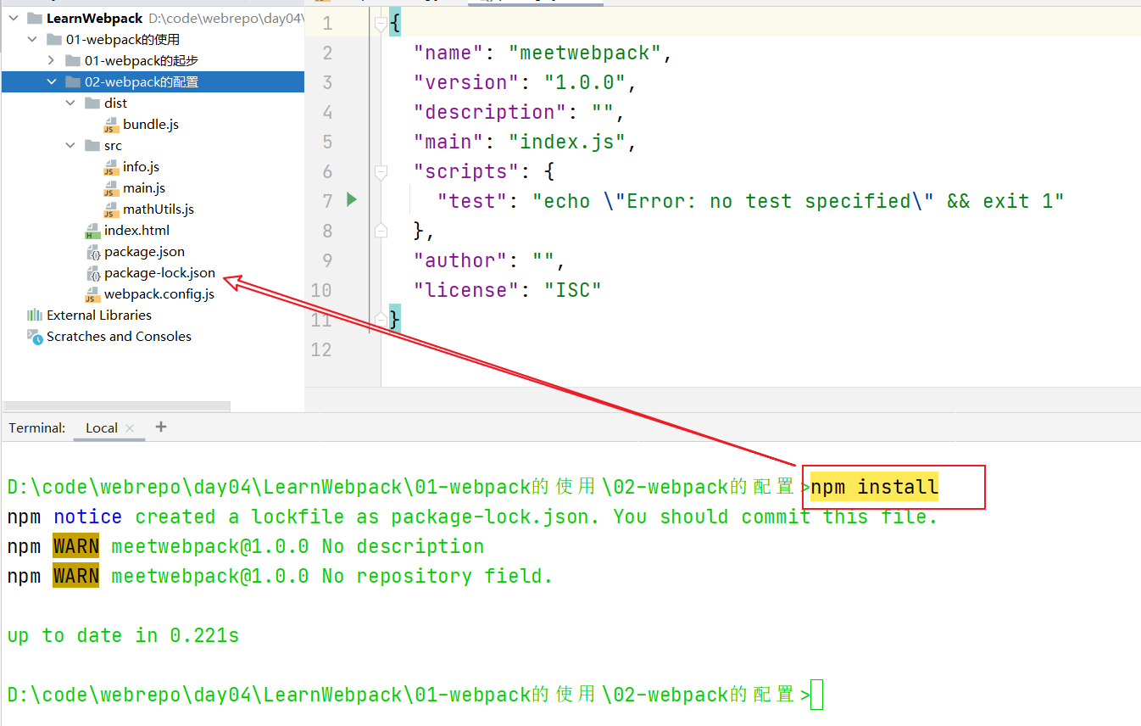Click the "meetwebpack" name value

point(585,53)
